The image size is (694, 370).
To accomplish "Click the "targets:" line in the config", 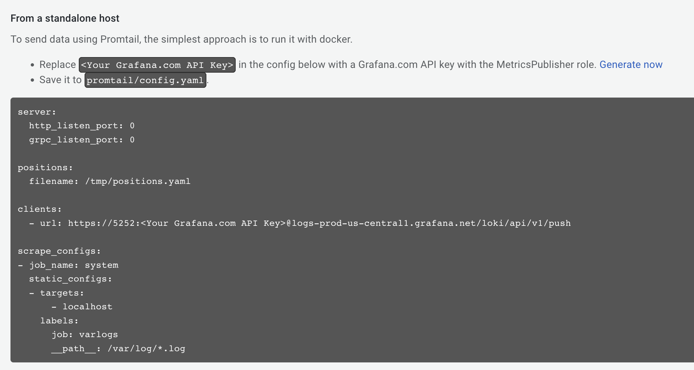I will click(62, 293).
